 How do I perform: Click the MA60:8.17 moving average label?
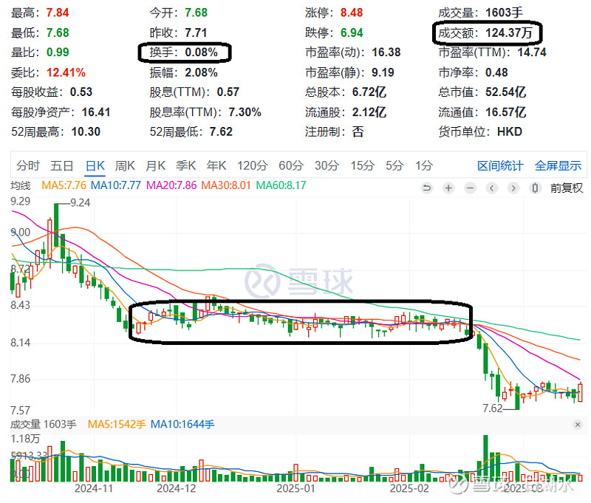[x=281, y=185]
